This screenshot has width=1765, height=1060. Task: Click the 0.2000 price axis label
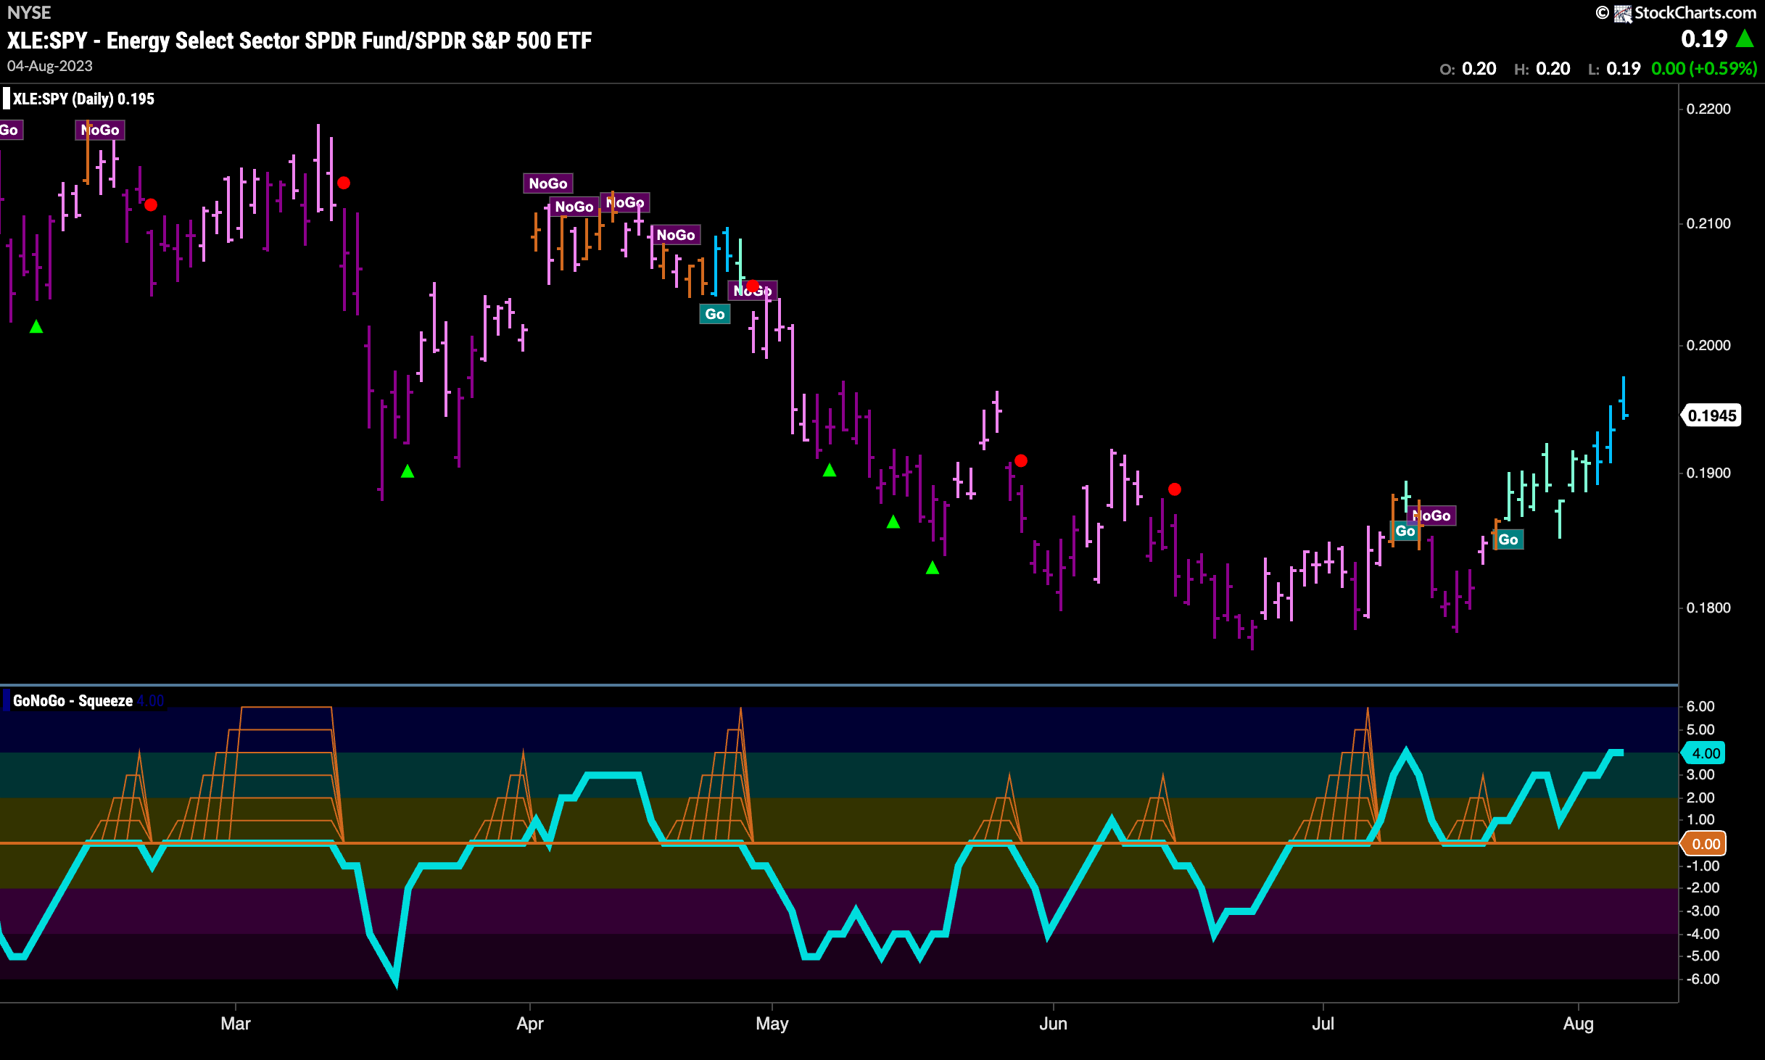pyautogui.click(x=1708, y=345)
